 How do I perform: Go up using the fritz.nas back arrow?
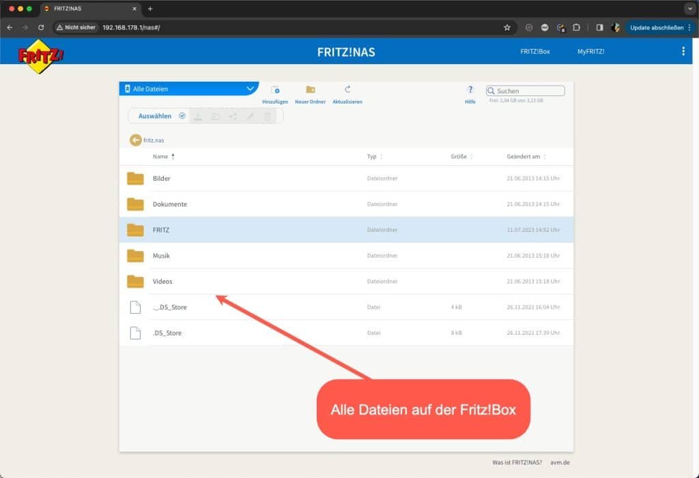pyautogui.click(x=135, y=140)
